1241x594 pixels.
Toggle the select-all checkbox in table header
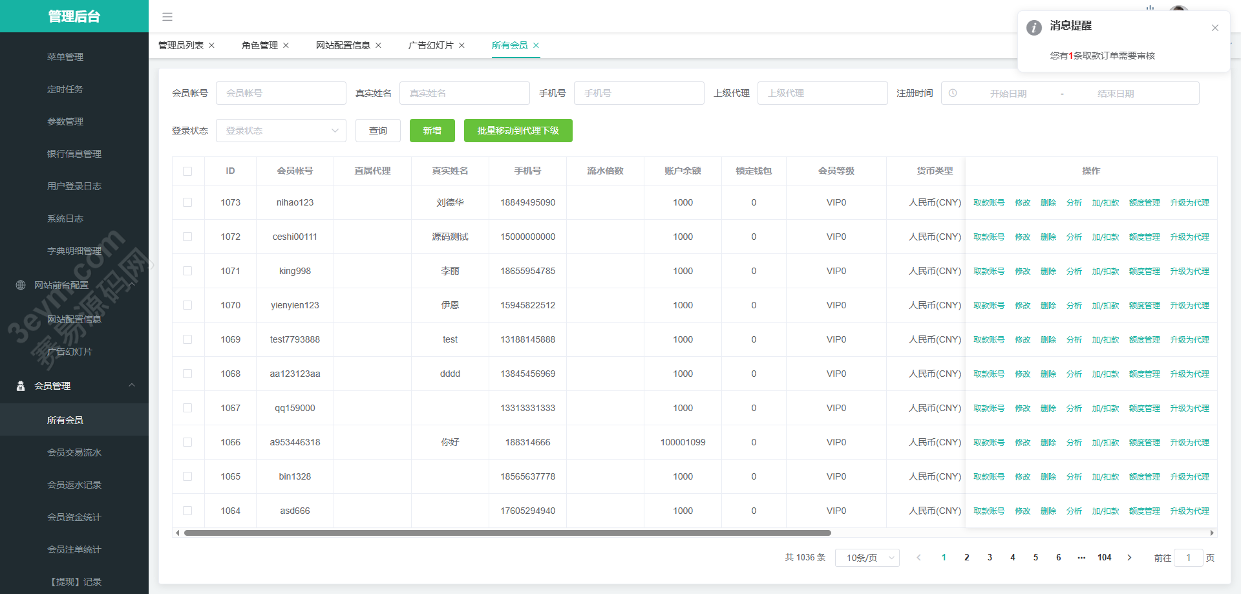(x=187, y=171)
